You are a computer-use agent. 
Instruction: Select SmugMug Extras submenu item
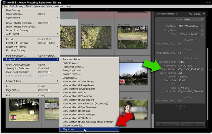(x=89, y=70)
